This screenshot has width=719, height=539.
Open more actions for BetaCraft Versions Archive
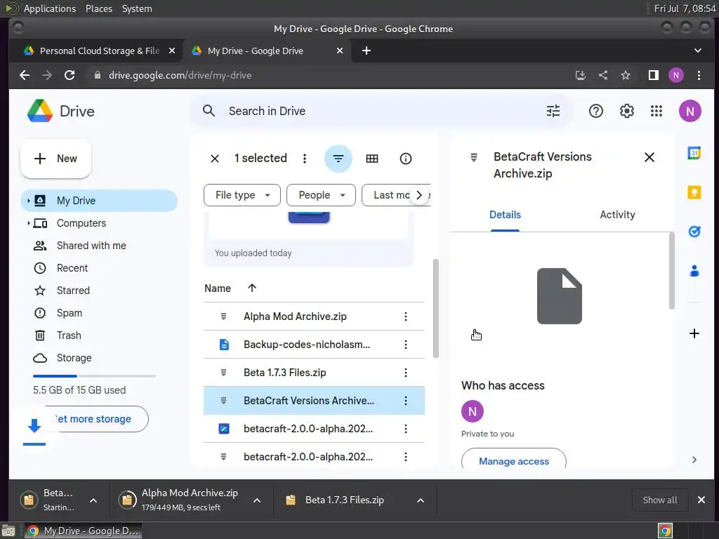(x=405, y=401)
